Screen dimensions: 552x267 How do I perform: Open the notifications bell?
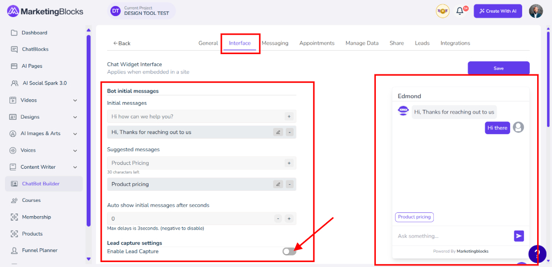tap(460, 11)
